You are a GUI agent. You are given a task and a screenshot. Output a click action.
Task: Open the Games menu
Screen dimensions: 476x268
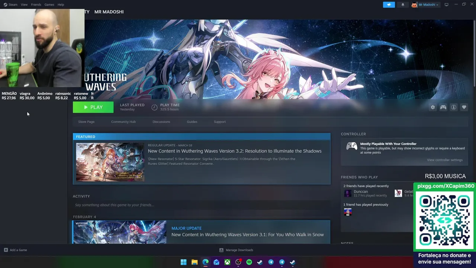pos(49,4)
